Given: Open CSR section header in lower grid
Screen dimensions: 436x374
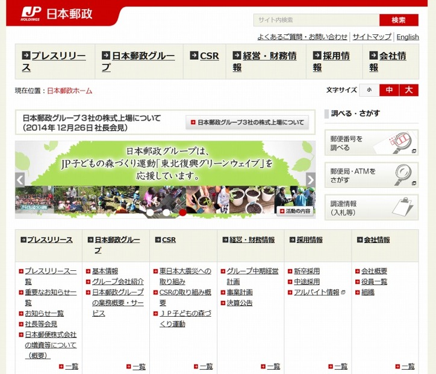Looking at the screenshot, I should point(166,239).
